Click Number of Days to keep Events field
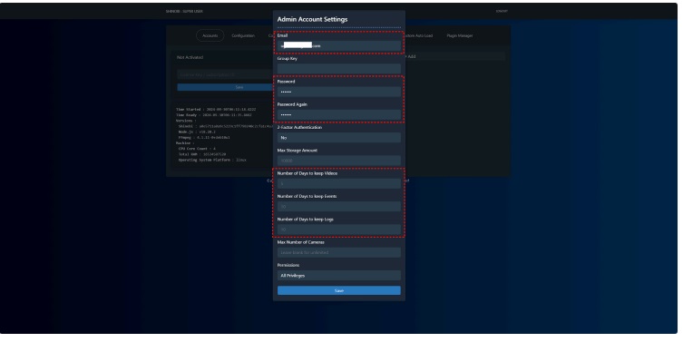The height and width of the screenshot is (342, 683). pos(339,207)
